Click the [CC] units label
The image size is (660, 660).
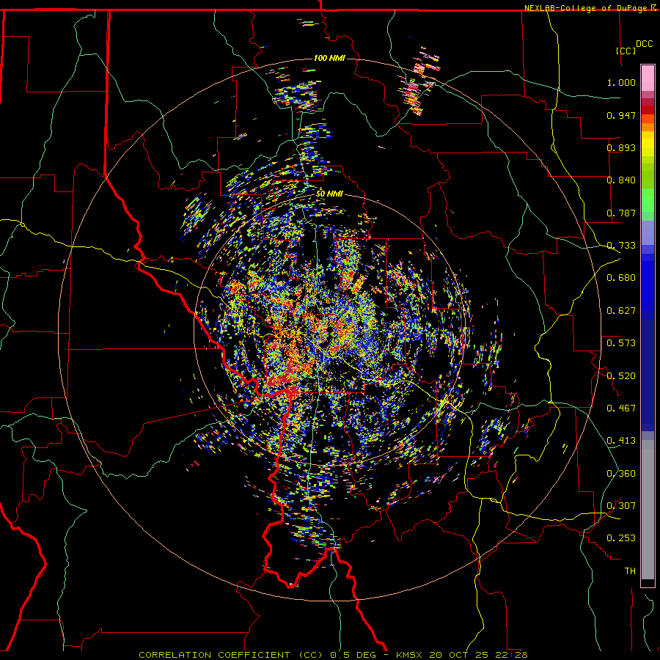click(x=626, y=51)
